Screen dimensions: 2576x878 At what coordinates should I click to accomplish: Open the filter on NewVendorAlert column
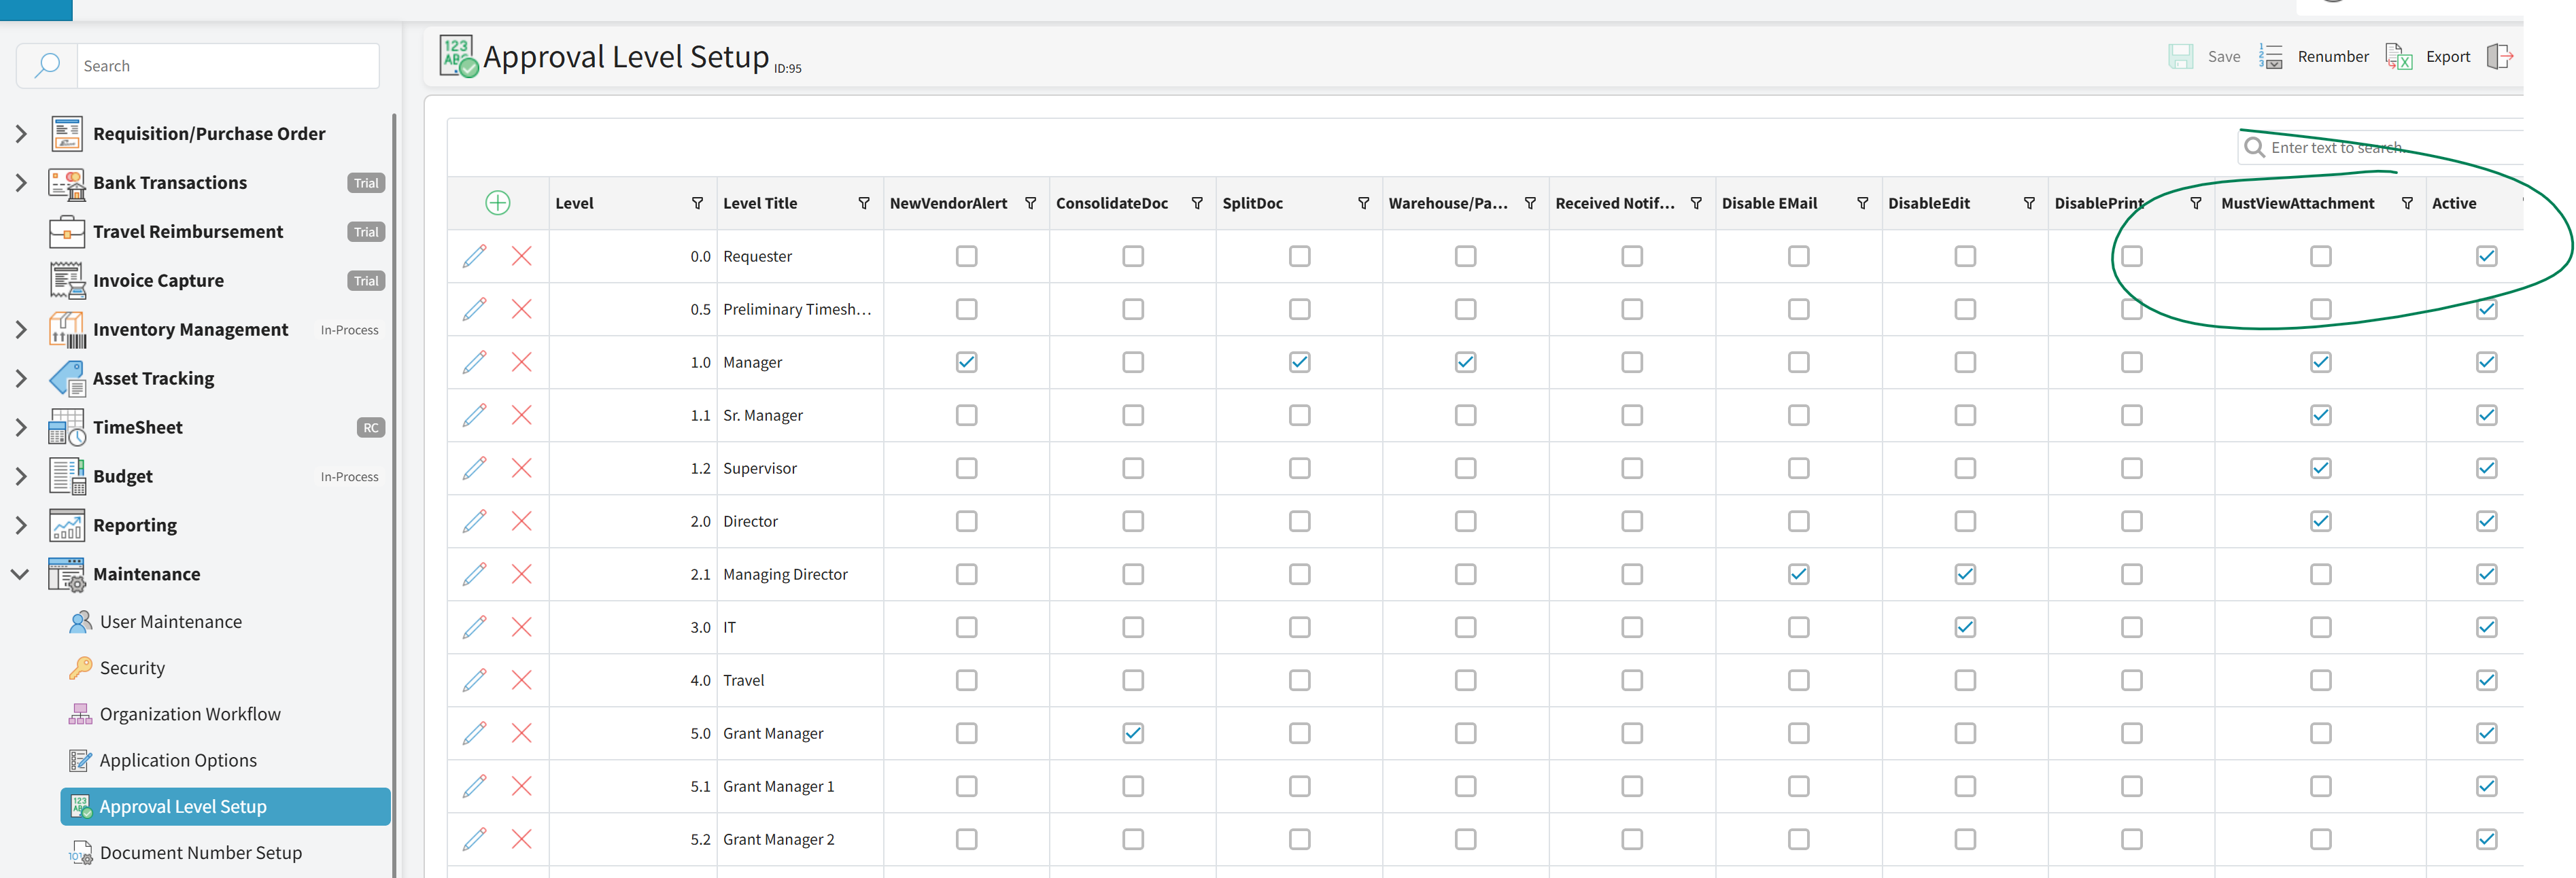click(1030, 203)
